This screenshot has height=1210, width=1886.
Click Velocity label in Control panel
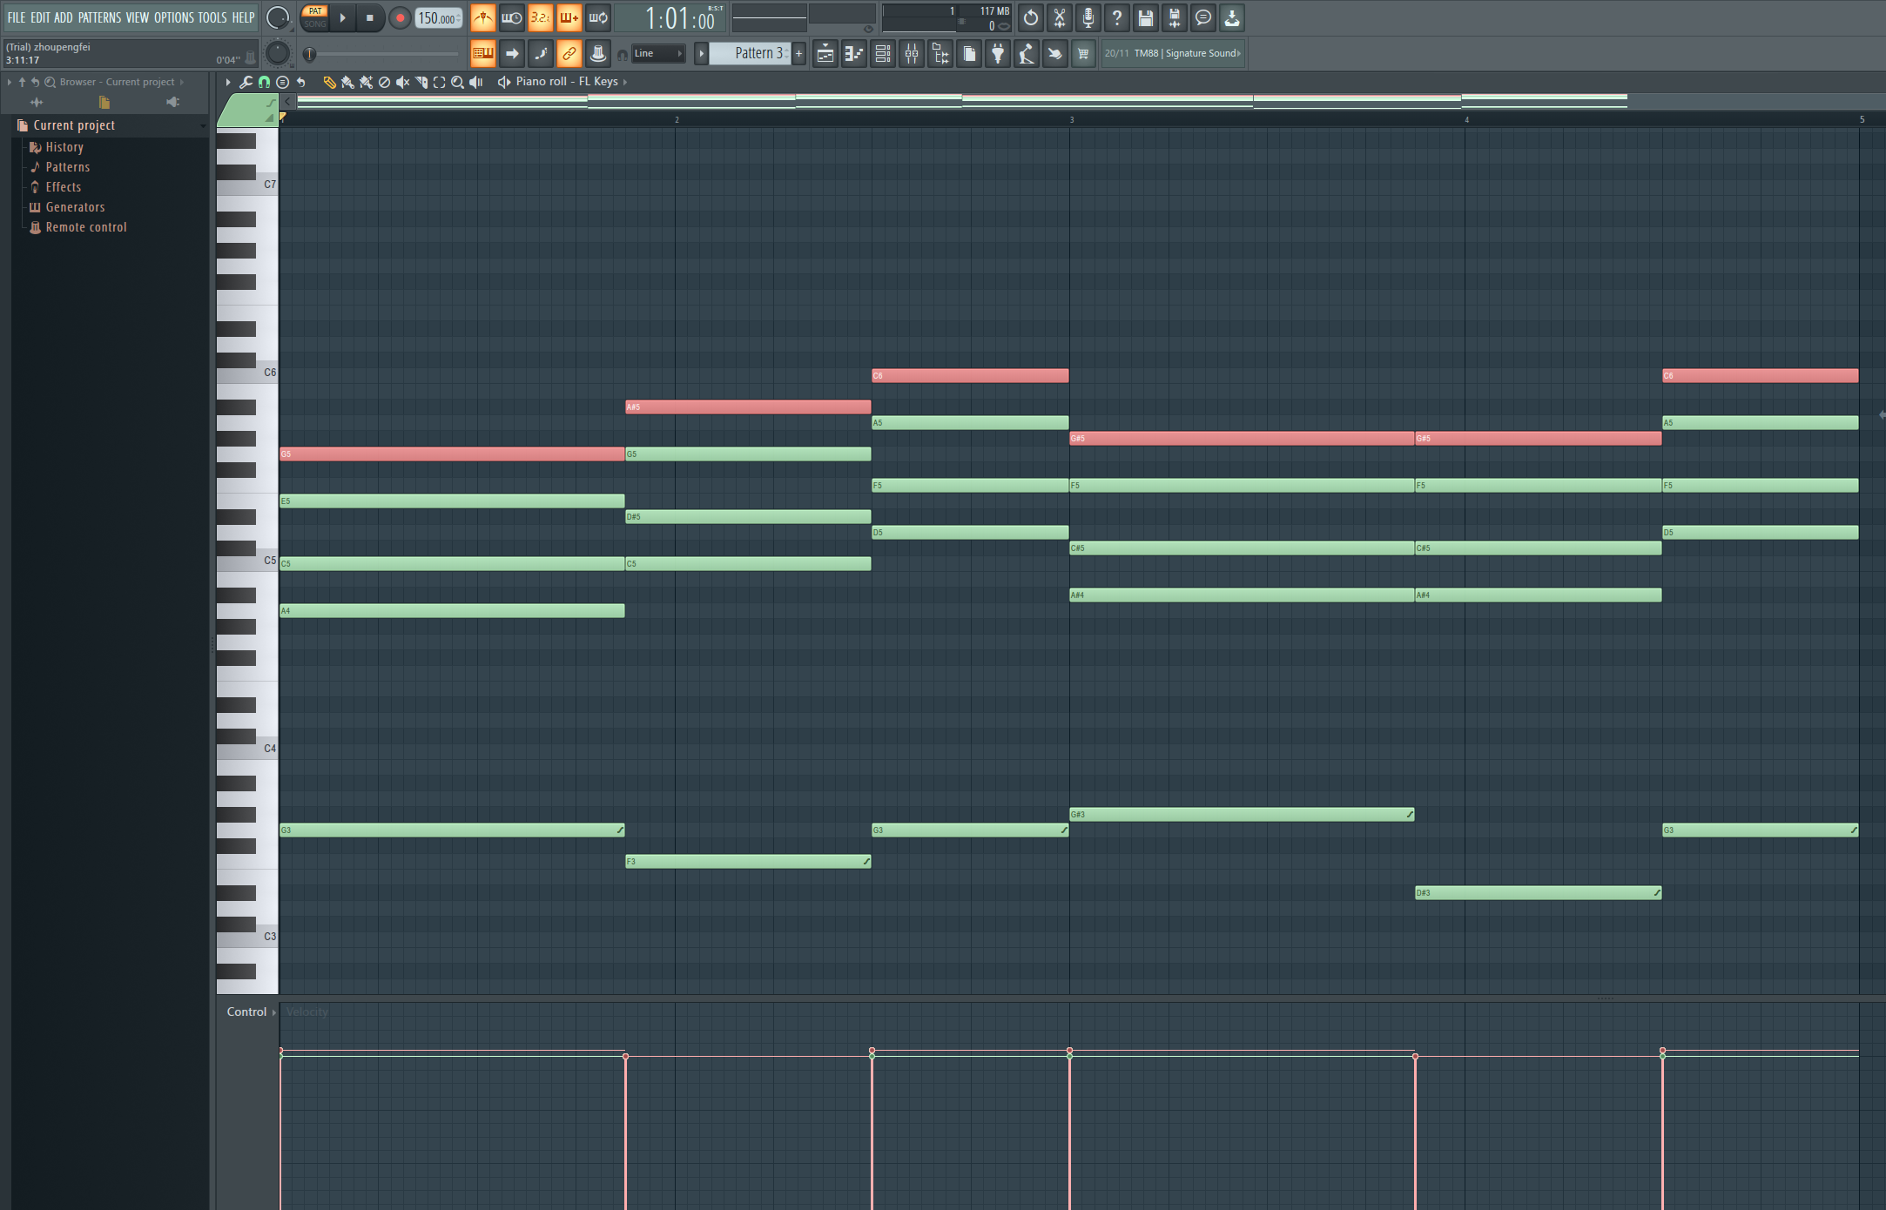click(x=305, y=1011)
